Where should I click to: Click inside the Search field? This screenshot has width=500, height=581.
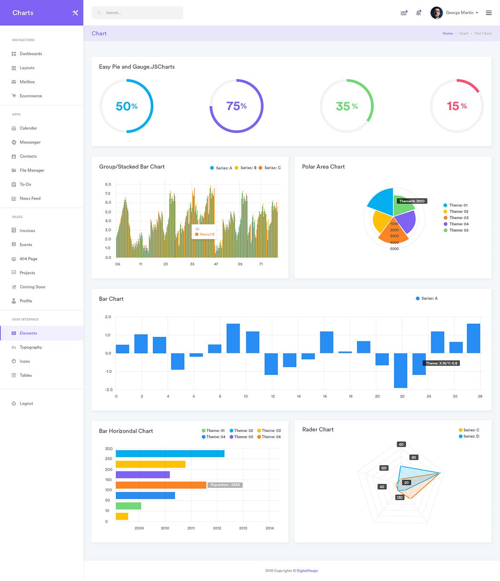[x=137, y=12]
